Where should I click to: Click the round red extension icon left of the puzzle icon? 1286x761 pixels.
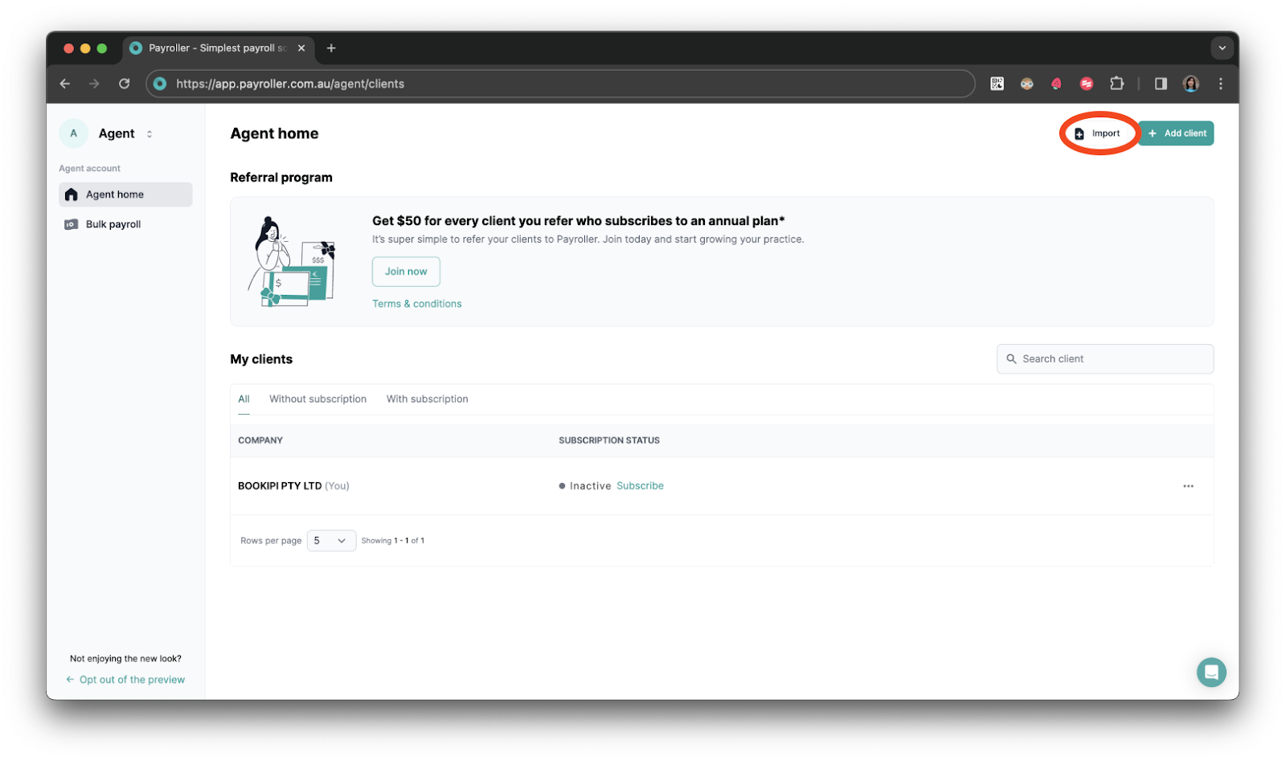(1087, 84)
